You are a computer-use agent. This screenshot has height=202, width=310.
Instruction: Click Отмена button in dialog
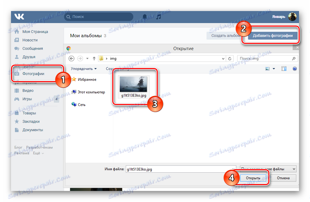point(283,178)
